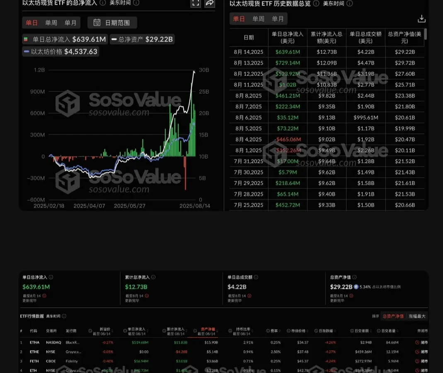Image resolution: width=443 pixels, height=373 pixels.
Task: Click info icon next to 累计总净流入 card title
Action: tap(153, 277)
